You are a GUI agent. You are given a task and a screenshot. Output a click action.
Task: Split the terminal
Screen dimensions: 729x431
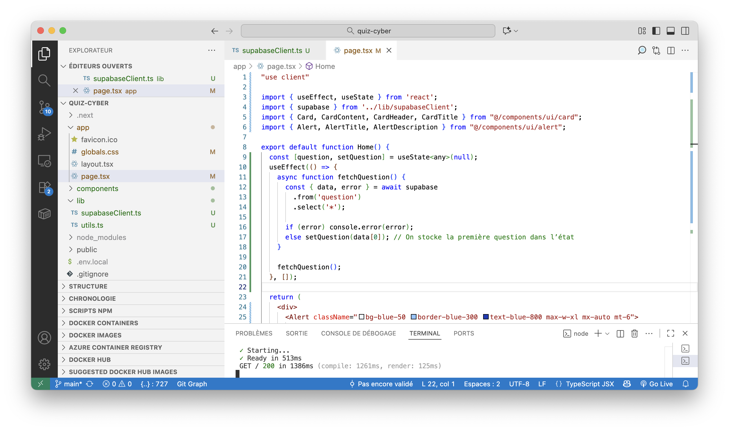(620, 334)
